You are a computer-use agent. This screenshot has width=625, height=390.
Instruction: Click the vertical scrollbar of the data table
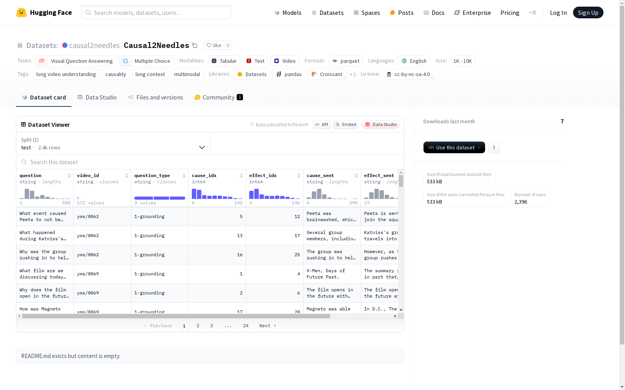[401, 181]
